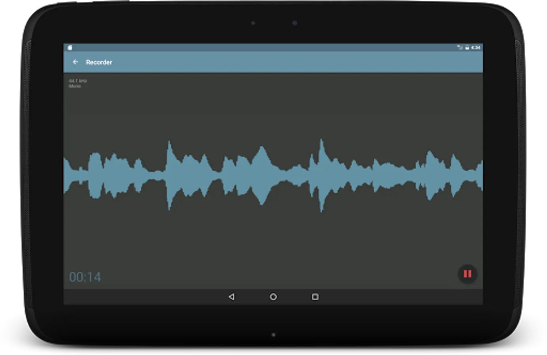Screen dimensions: 547x355
Task: Tap the notification icon in status bar
Action: [x=70, y=47]
